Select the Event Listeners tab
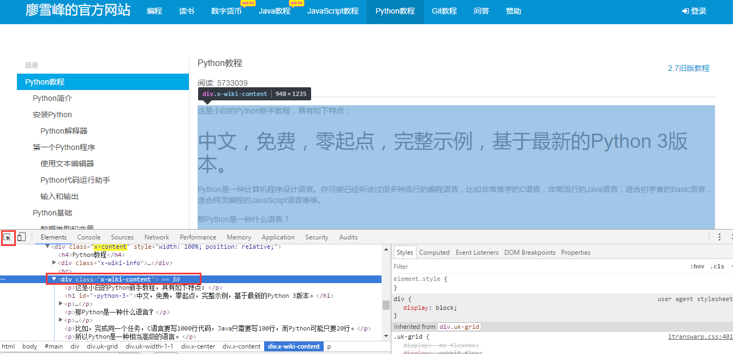 click(x=477, y=252)
